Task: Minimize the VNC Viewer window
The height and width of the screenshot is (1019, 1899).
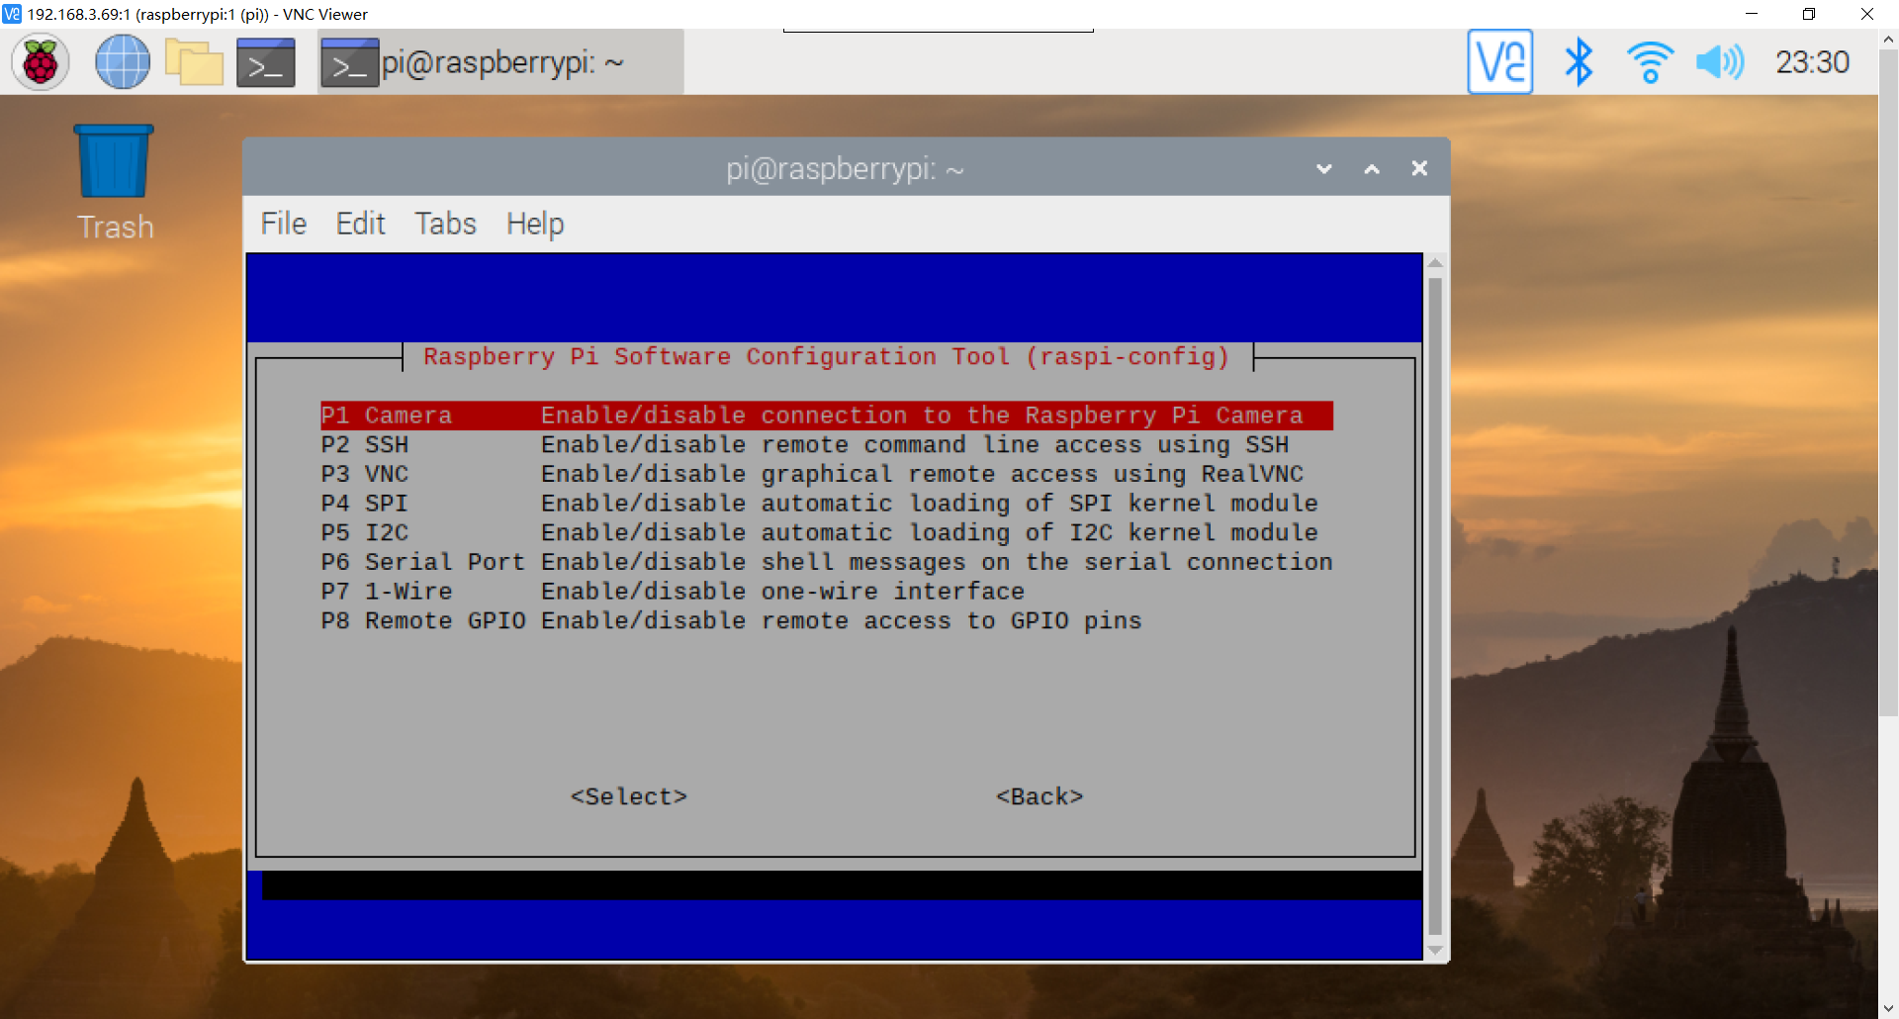Action: [1752, 14]
